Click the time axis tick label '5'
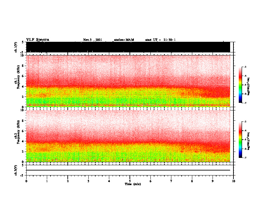The height and width of the screenshot is (203, 263). [x=130, y=181]
